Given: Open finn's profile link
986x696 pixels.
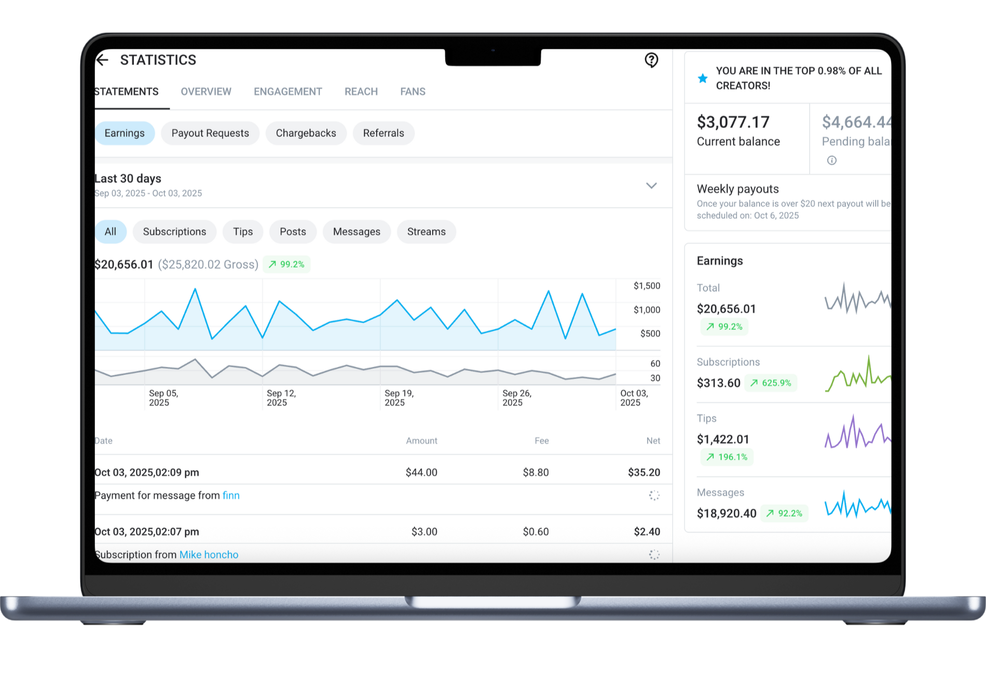Looking at the screenshot, I should (x=231, y=495).
